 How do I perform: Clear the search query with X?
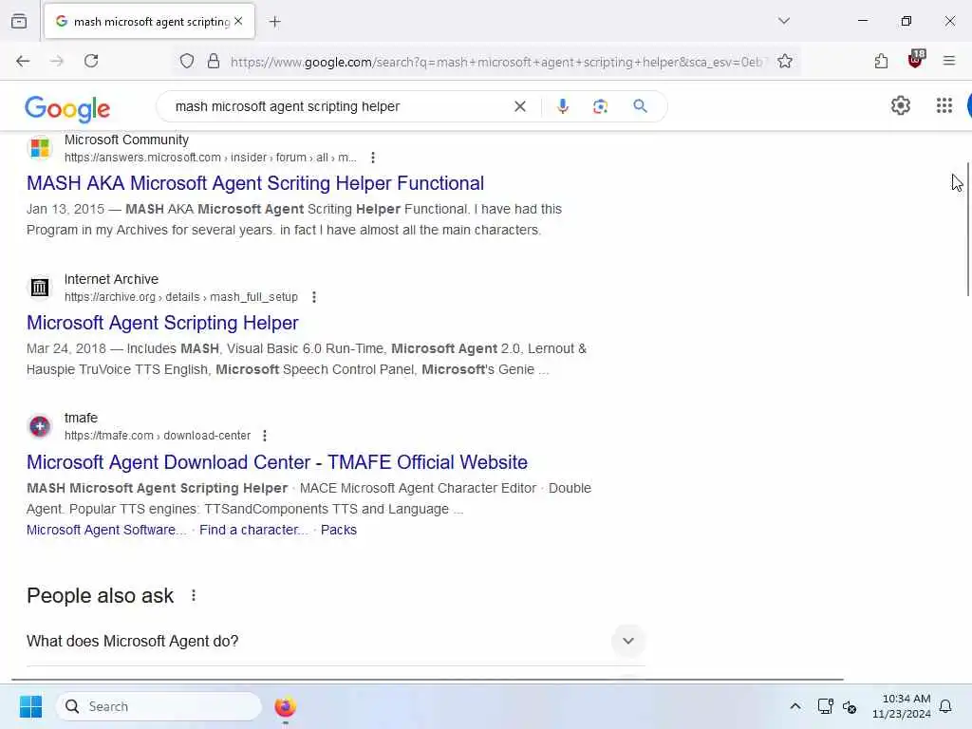click(520, 106)
